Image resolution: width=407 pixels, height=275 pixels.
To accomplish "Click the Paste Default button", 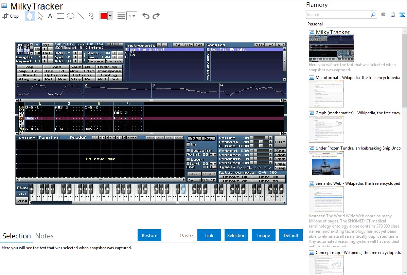I will coord(291,235).
